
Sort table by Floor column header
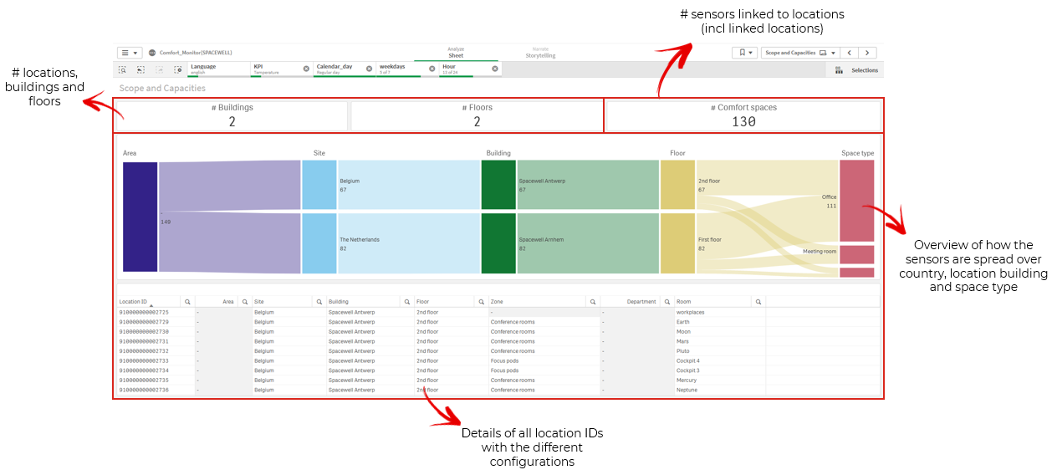coord(444,302)
